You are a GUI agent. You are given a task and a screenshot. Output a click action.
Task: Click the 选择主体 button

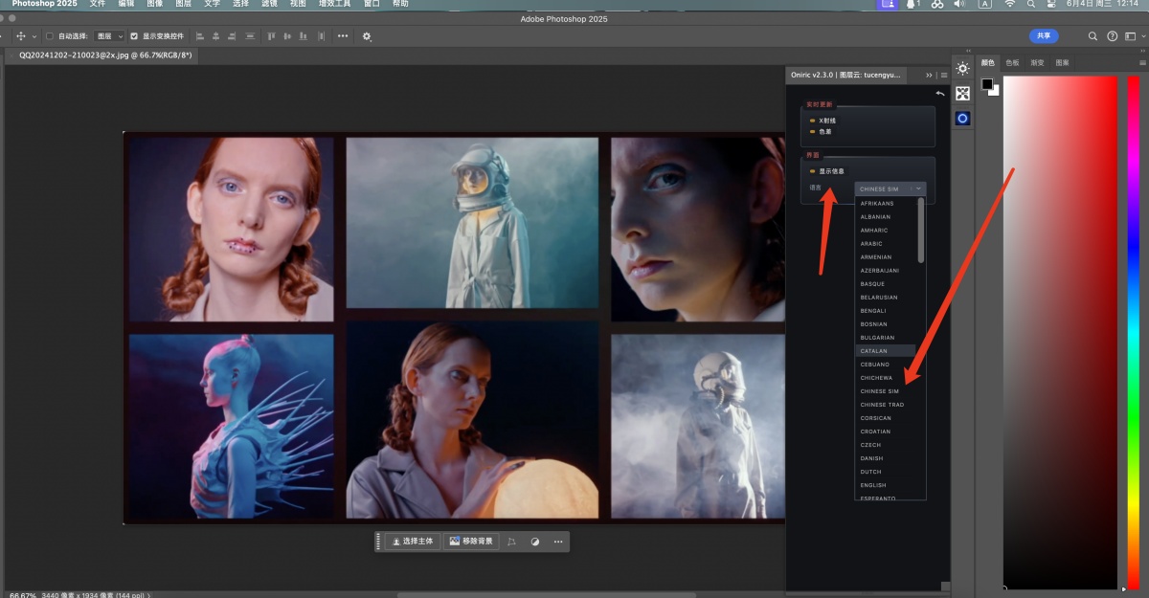tap(413, 542)
